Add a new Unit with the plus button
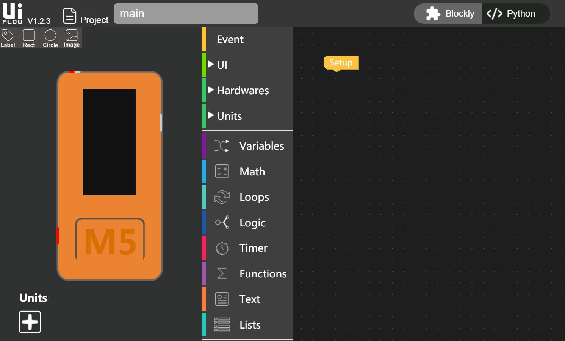Viewport: 565px width, 341px height. tap(30, 322)
